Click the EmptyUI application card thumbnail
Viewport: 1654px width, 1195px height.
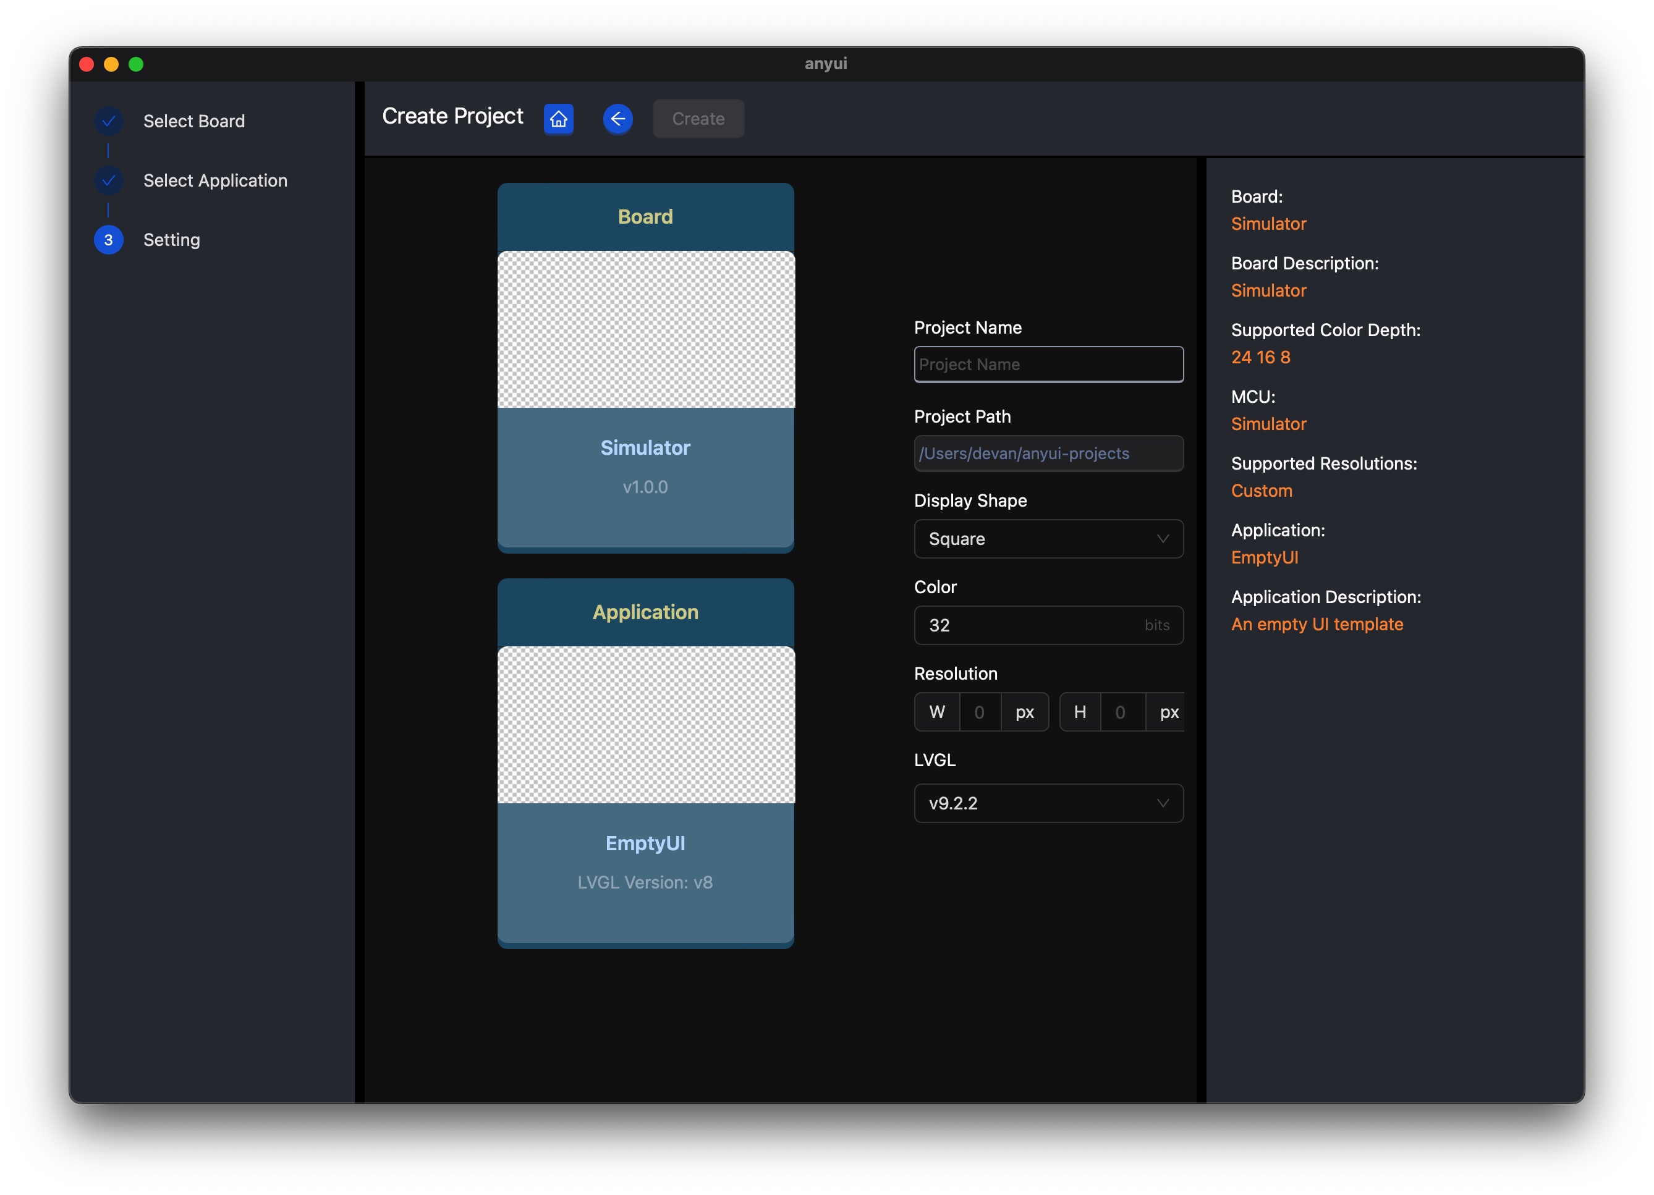(646, 725)
